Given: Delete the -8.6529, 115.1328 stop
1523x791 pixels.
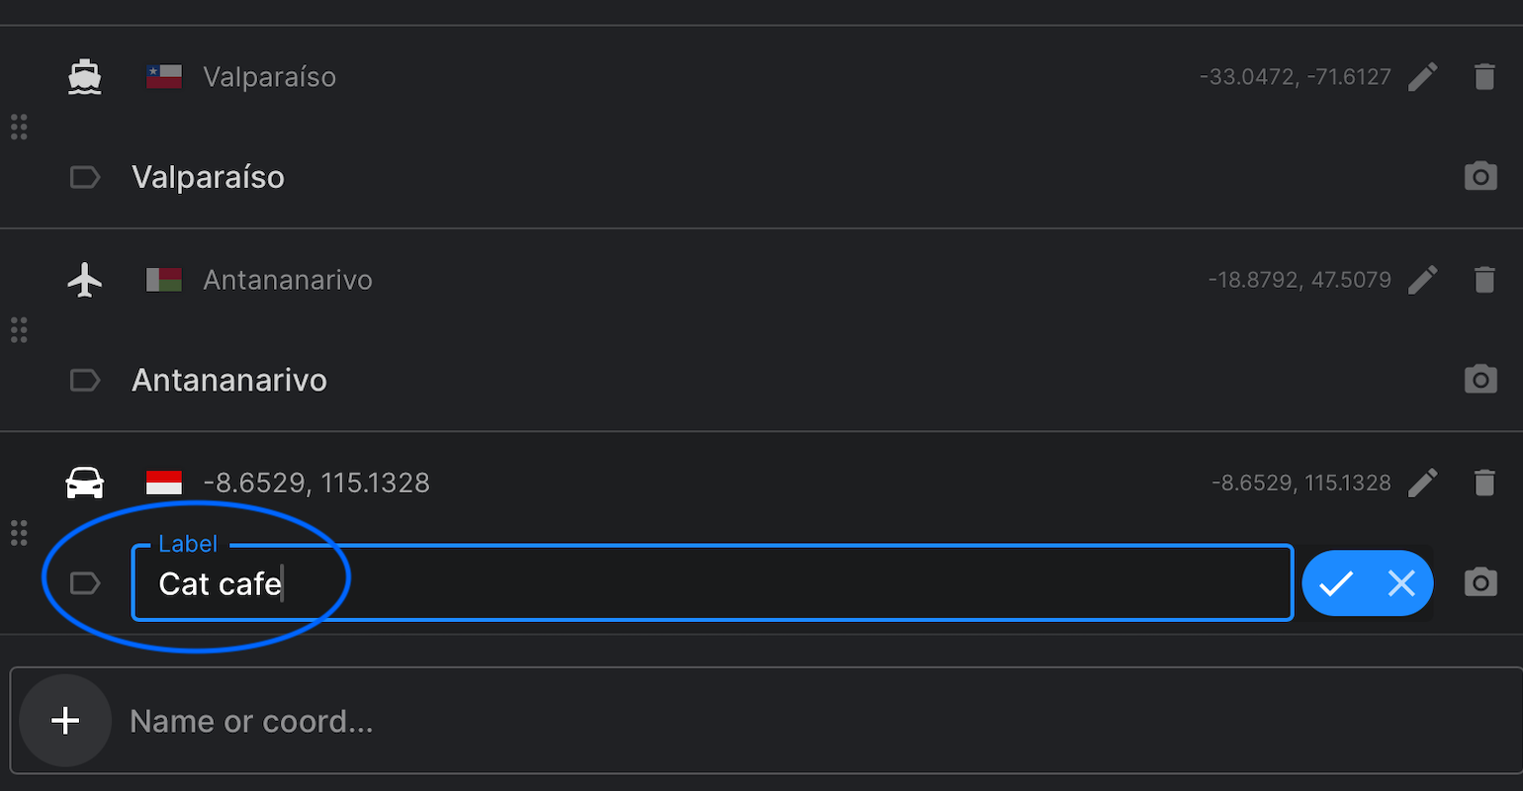Looking at the screenshot, I should [x=1483, y=483].
